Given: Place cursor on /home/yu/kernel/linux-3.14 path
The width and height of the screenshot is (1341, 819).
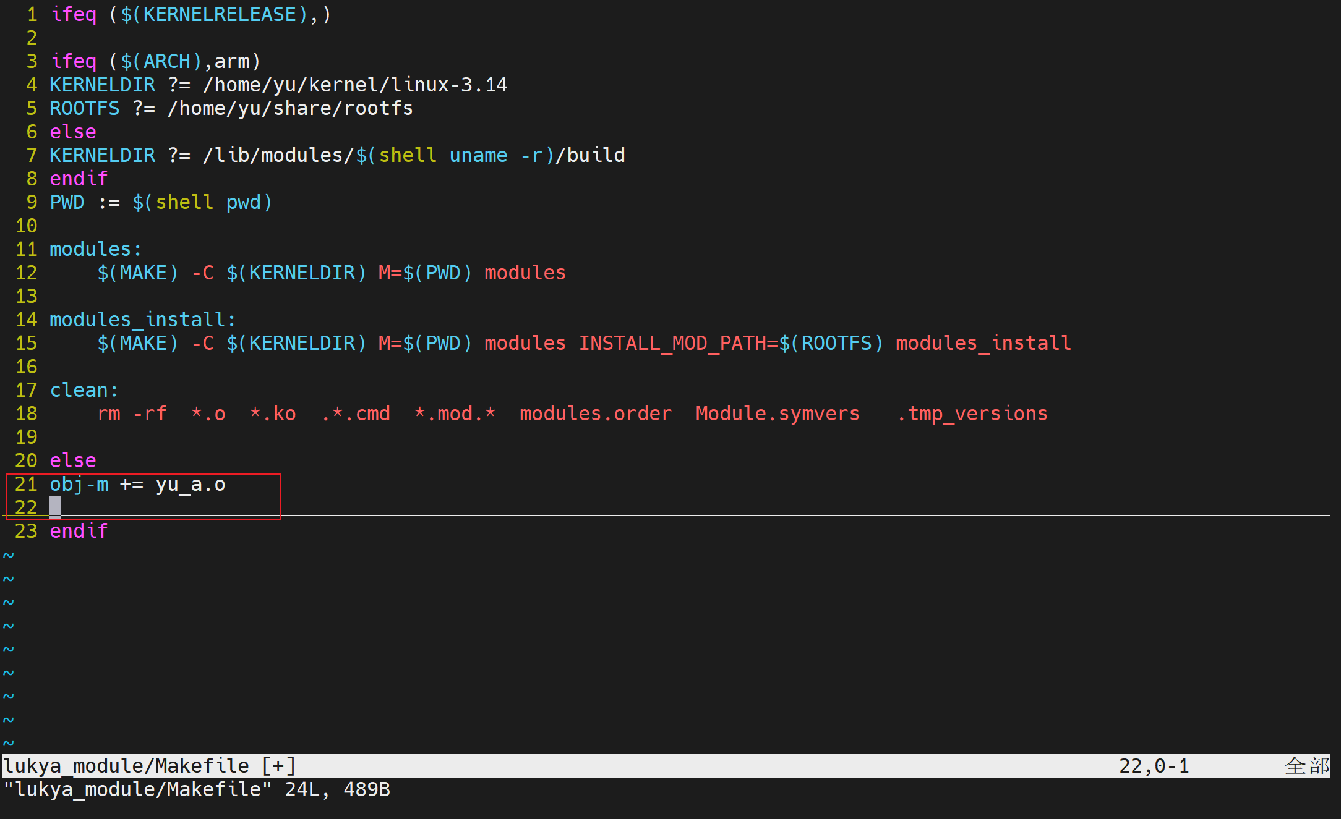Looking at the screenshot, I should pos(355,85).
